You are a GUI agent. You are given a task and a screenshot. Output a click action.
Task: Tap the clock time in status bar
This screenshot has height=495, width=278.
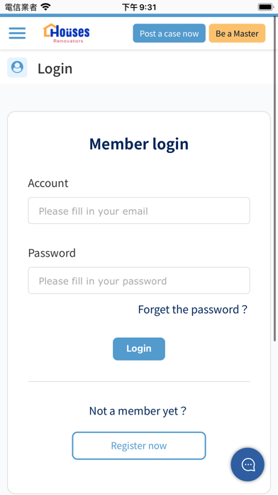click(x=139, y=7)
